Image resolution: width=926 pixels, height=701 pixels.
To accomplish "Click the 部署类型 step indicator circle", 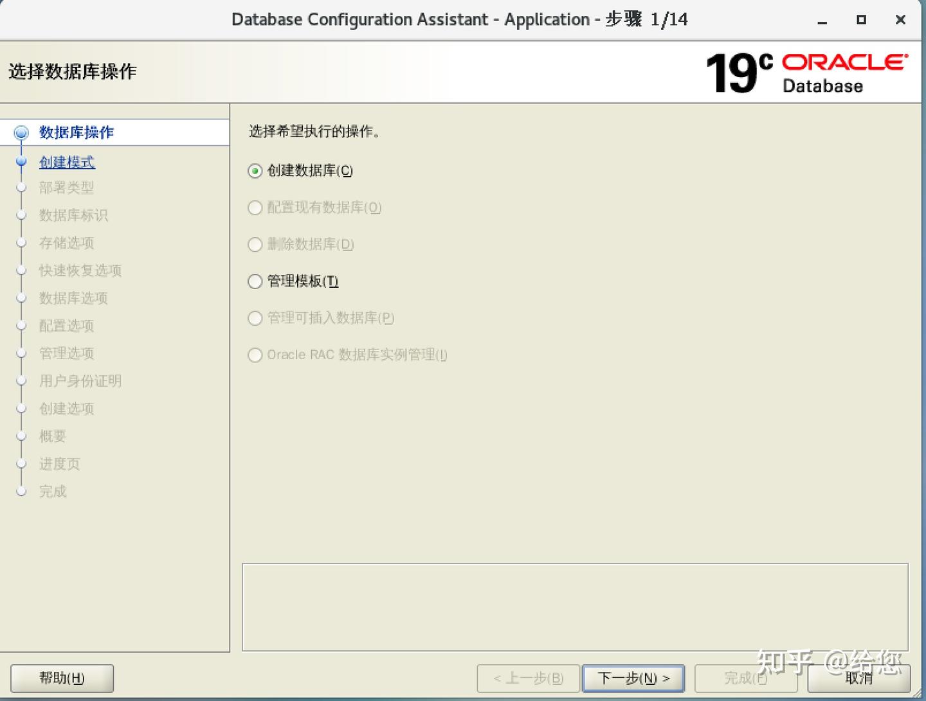I will (x=21, y=188).
